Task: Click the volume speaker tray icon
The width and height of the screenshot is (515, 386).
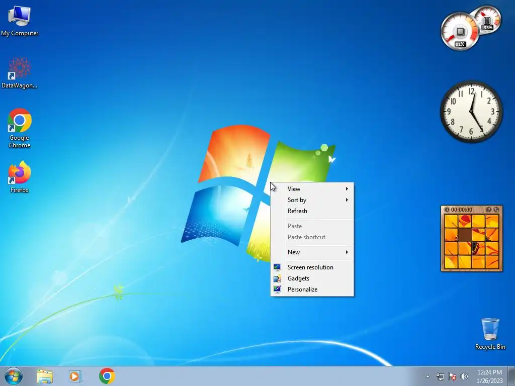Action: [464, 376]
